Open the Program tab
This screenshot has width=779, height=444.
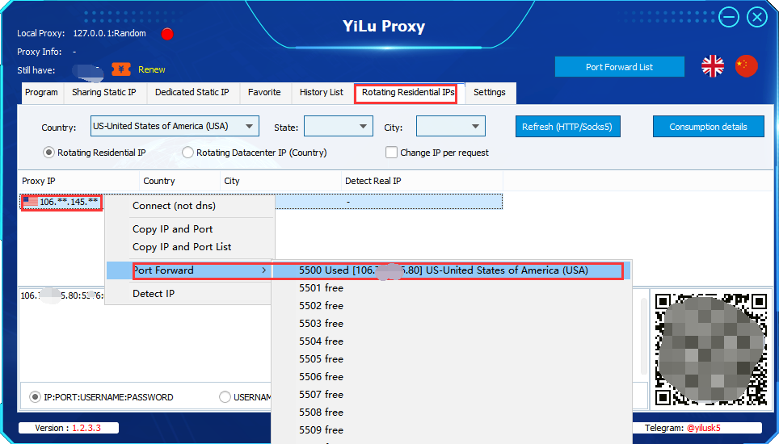pyautogui.click(x=42, y=92)
